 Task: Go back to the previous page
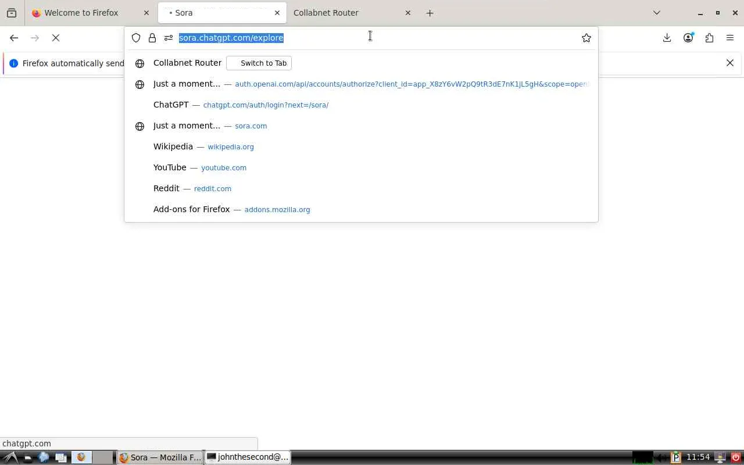(14, 38)
